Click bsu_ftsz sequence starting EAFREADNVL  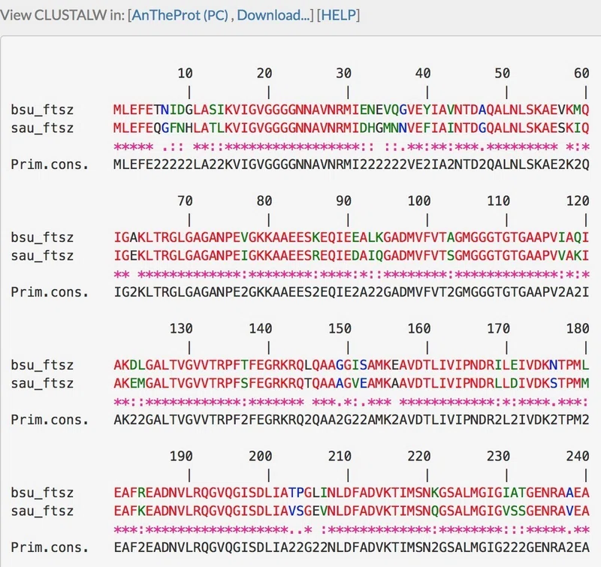click(351, 493)
